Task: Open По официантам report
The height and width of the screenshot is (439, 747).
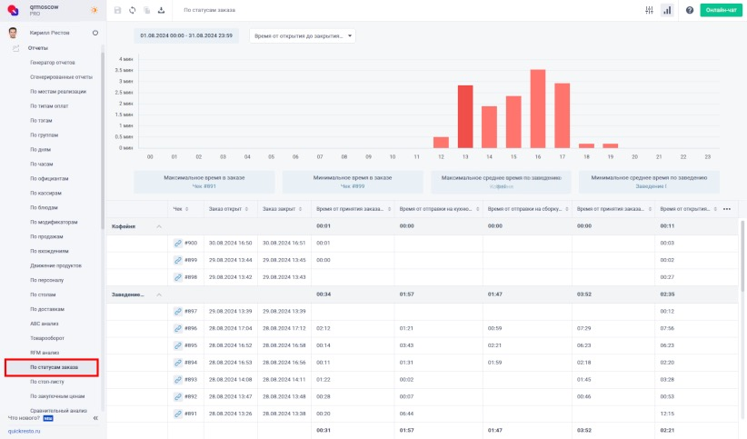Action: click(x=49, y=178)
